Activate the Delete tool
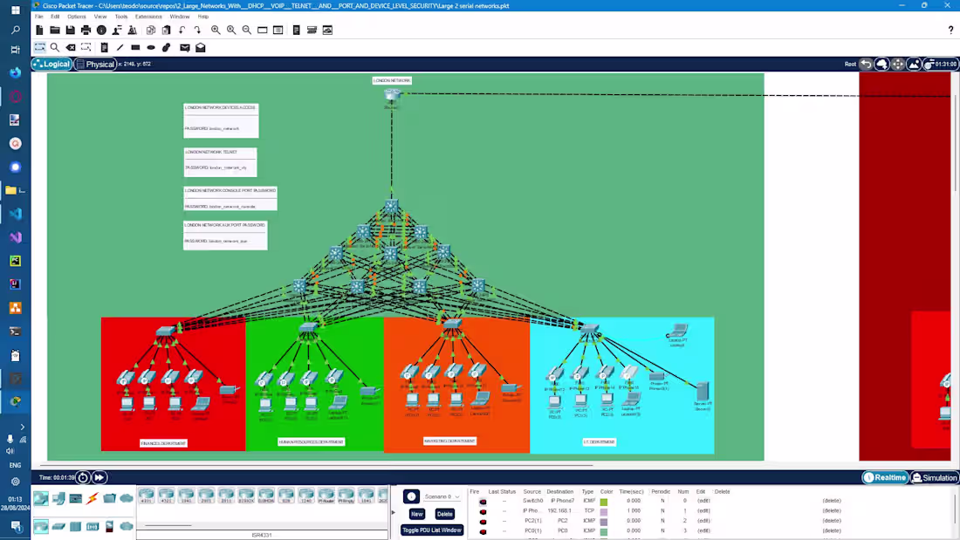The image size is (960, 540). pos(71,47)
